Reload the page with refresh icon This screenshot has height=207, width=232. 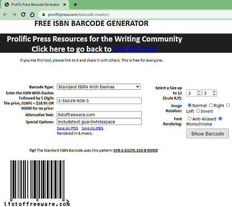(x=23, y=14)
